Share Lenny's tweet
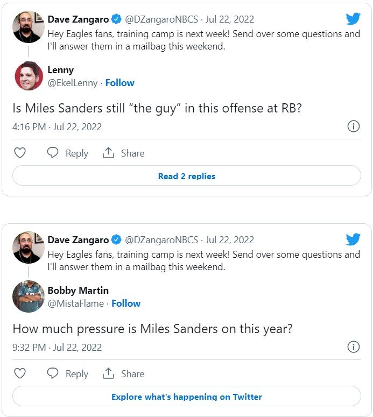The height and width of the screenshot is (417, 373). [124, 153]
